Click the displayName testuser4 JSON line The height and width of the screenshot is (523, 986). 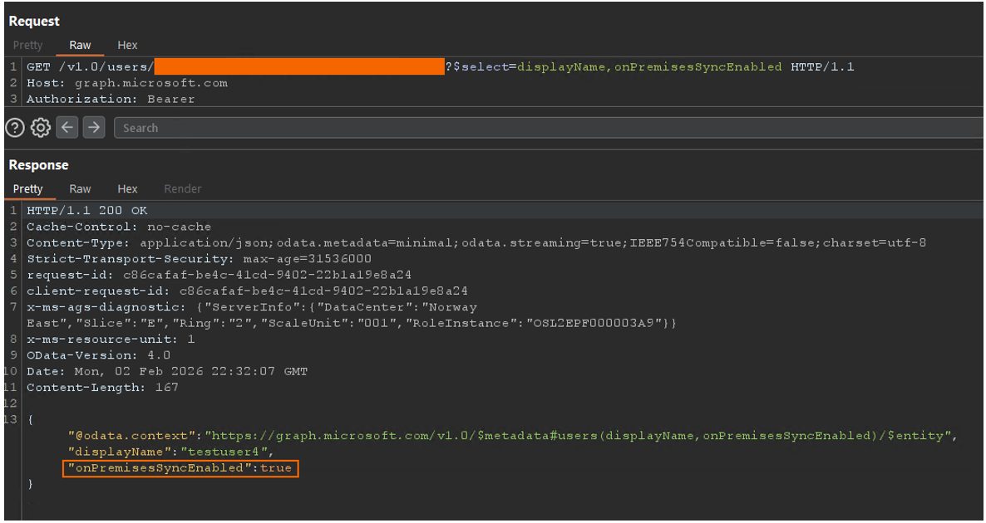coord(171,452)
